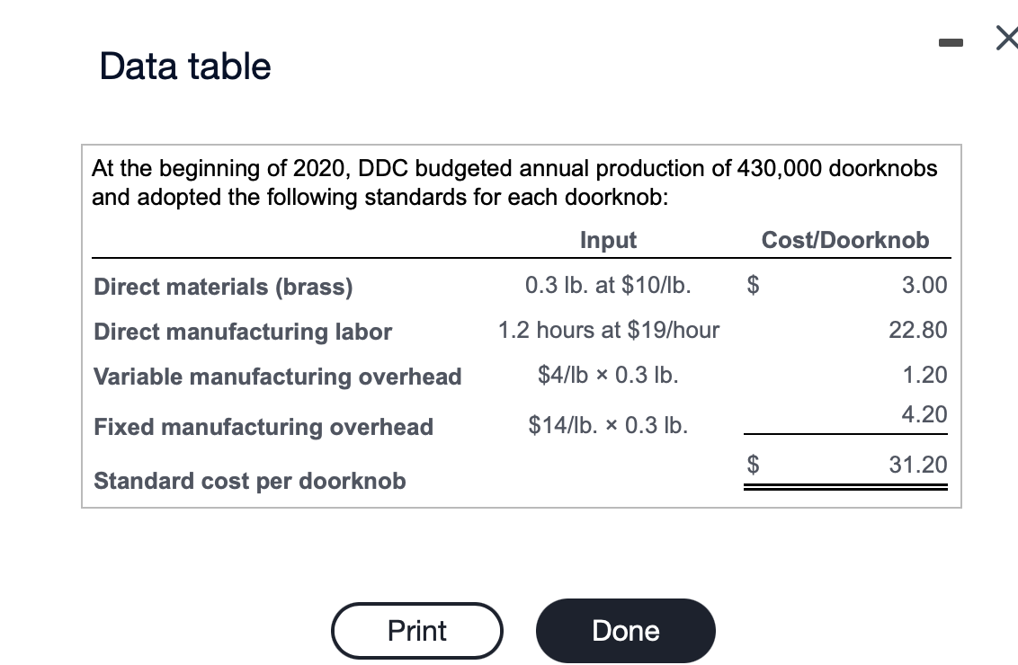Select the Input column header
The image size is (1018, 665).
[608, 240]
